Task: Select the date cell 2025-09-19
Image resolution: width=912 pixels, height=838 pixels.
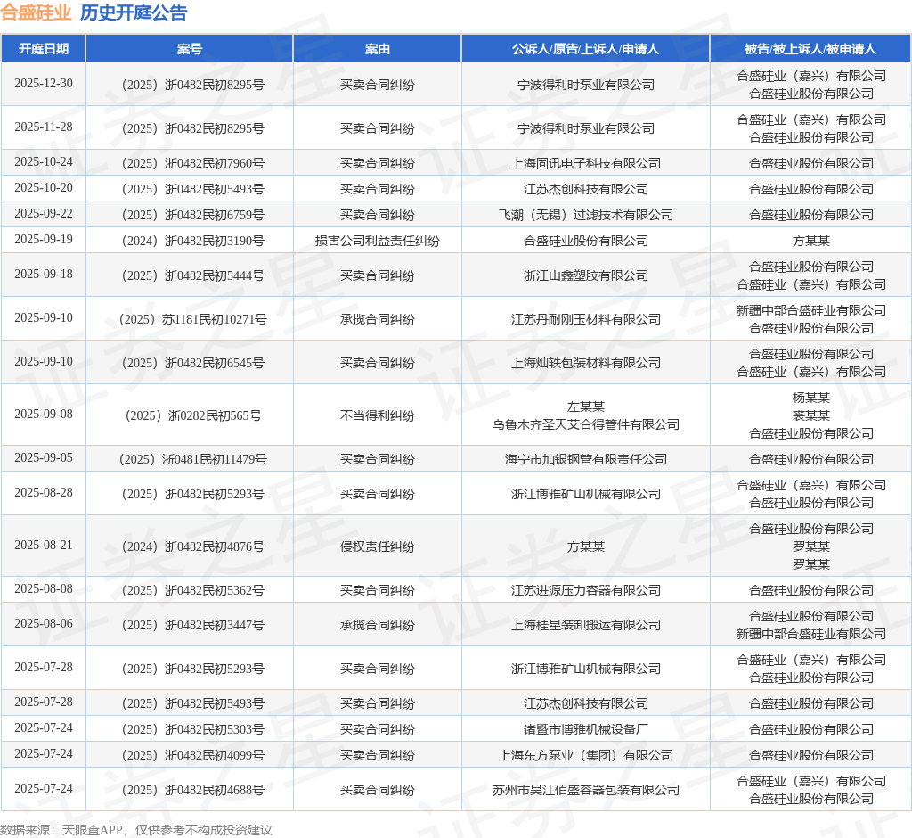Action: pyautogui.click(x=44, y=239)
